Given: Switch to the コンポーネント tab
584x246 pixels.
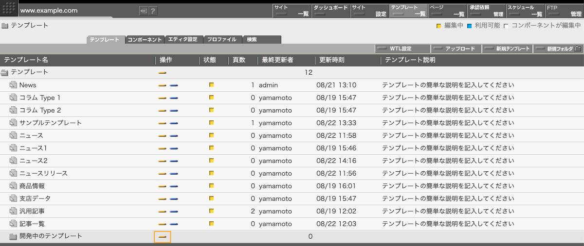Looking at the screenshot, I should click(145, 40).
